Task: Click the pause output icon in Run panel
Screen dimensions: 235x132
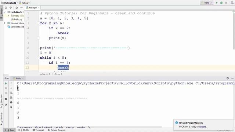Action: (x=6, y=93)
